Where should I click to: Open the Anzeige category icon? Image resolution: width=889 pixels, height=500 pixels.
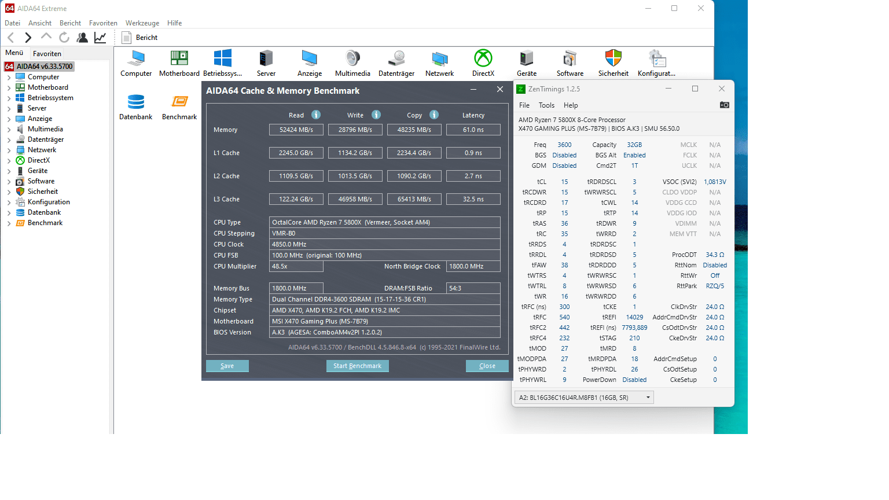coord(310,63)
